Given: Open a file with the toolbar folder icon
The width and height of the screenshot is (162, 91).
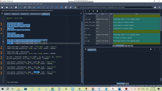Looking at the screenshot, I should (x=7, y=7).
